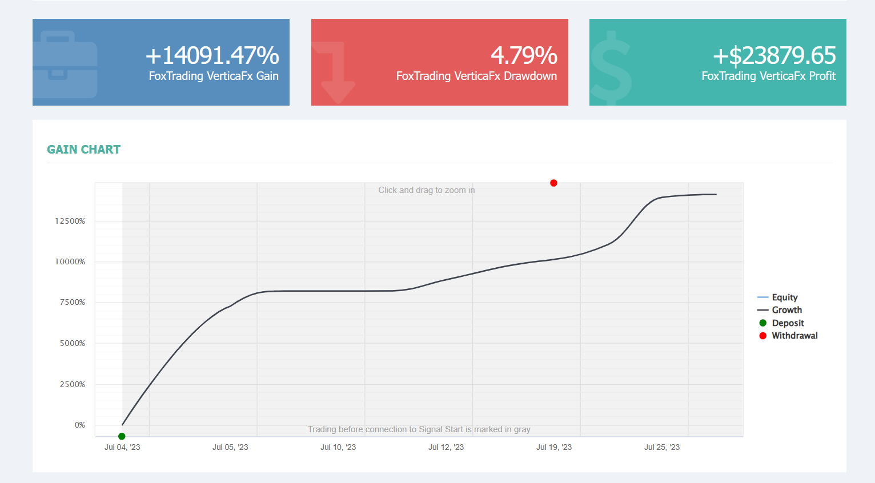The image size is (875, 483).
Task: Click the FoxTrading VerticaFx Gain label
Action: [x=214, y=76]
